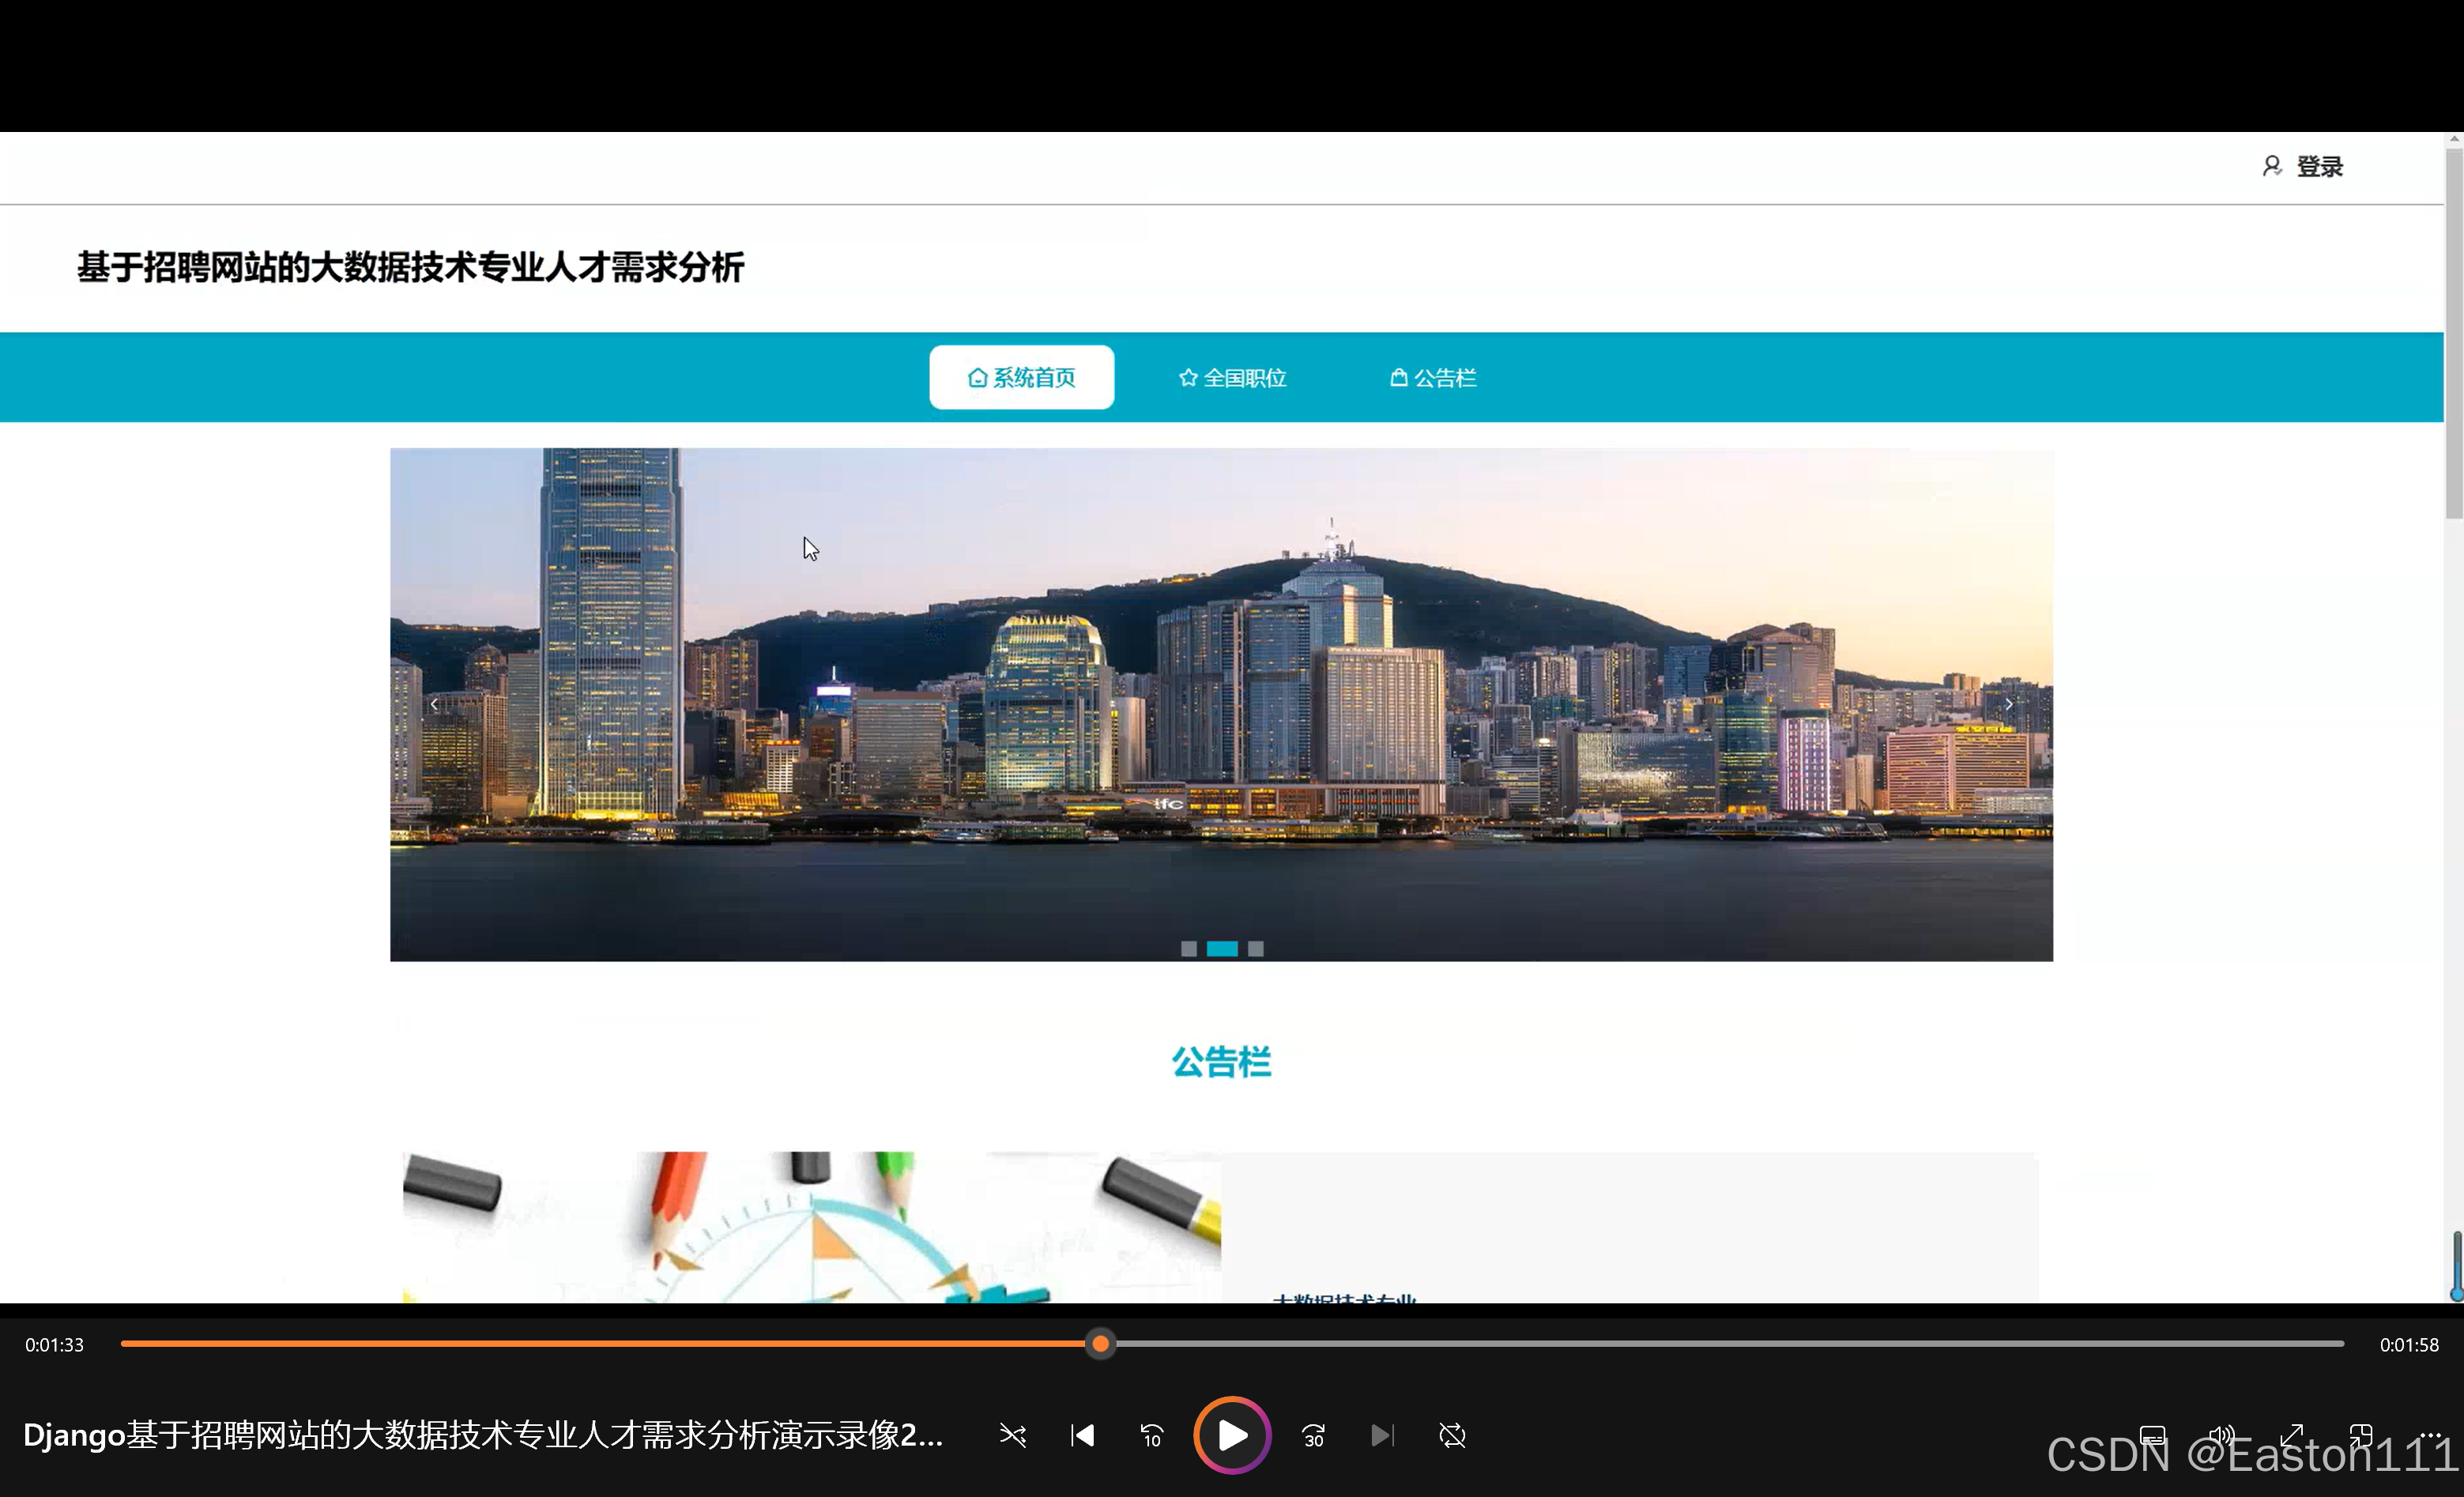Click the user icon beside 登录
Viewport: 2464px width, 1497px height.
coord(2271,167)
